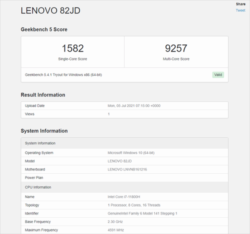Click the Views count value 1
This screenshot has height=234, width=250.
pos(108,114)
